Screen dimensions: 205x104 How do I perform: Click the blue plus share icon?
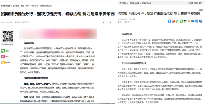(x=169, y=21)
